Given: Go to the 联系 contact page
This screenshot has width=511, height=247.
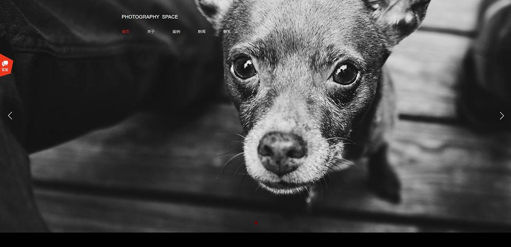Looking at the screenshot, I should (227, 32).
